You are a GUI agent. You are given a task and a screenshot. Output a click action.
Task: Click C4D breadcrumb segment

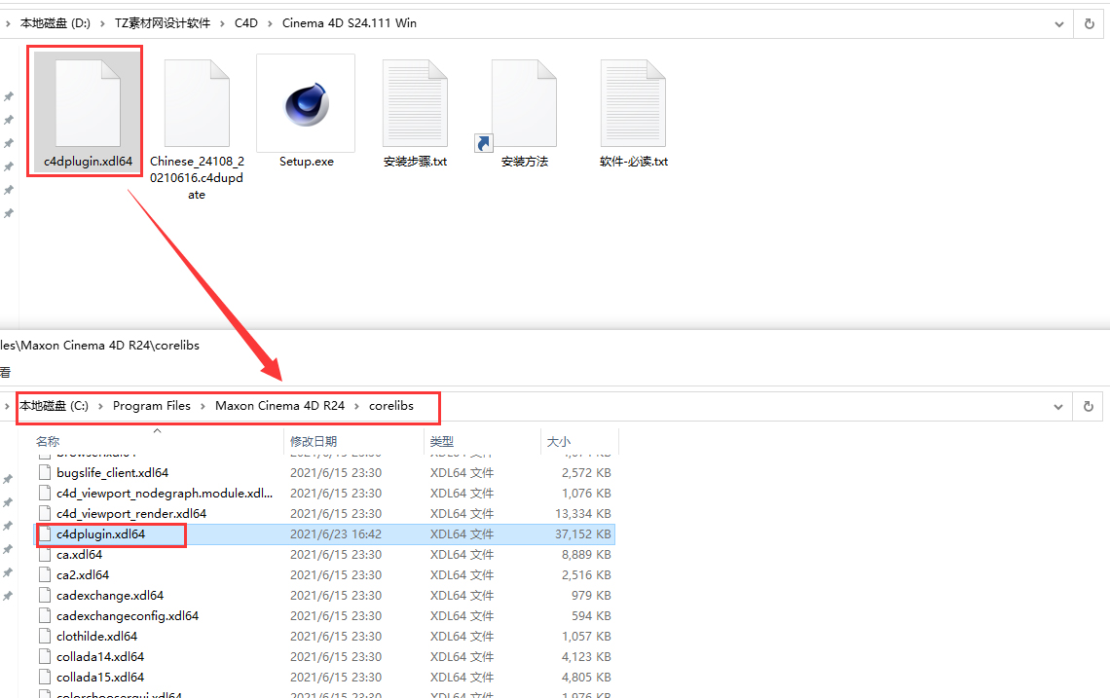(245, 23)
